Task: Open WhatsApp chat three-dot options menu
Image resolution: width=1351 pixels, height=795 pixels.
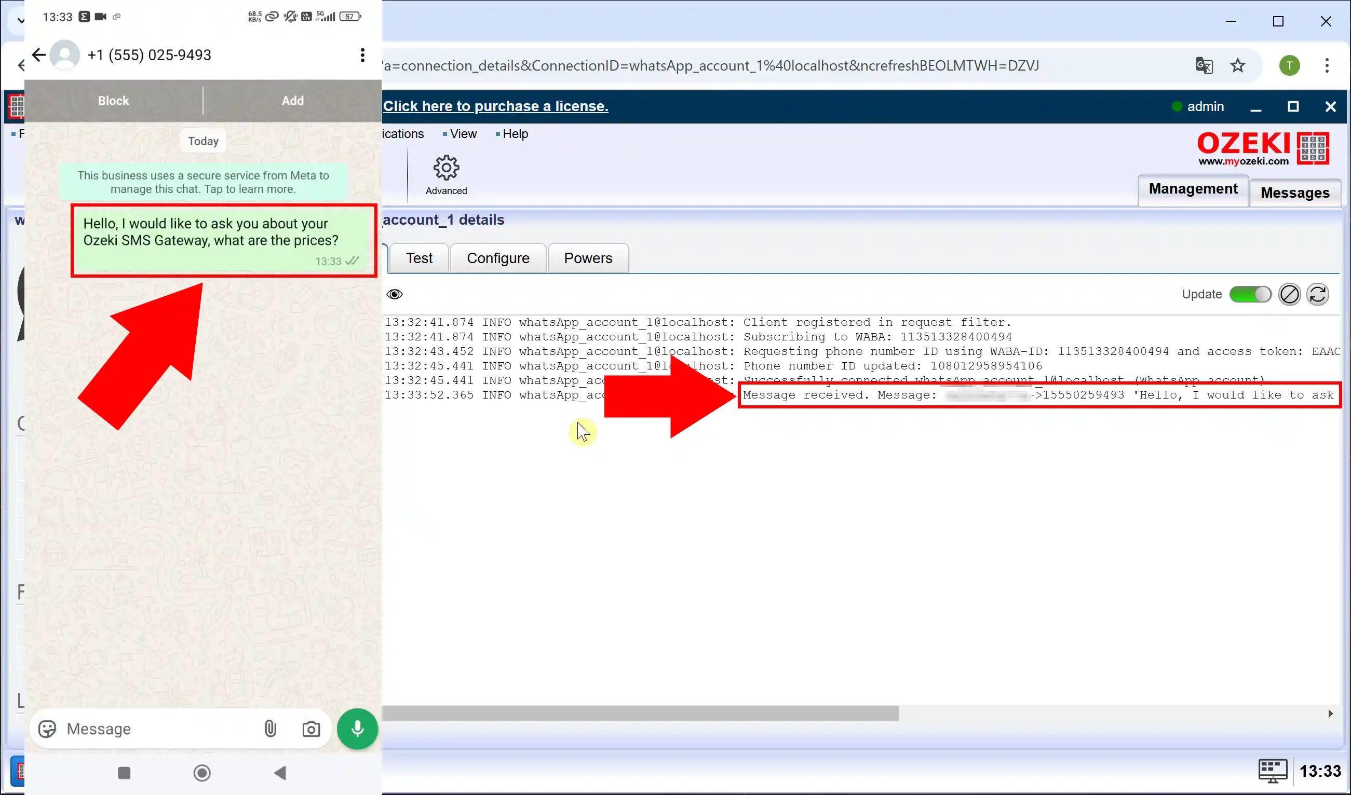Action: coord(362,54)
